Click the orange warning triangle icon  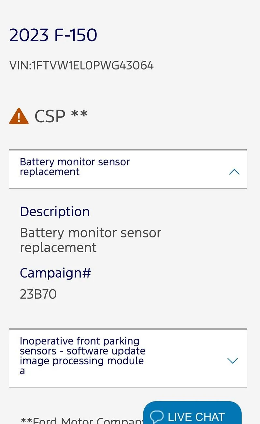coord(19,116)
